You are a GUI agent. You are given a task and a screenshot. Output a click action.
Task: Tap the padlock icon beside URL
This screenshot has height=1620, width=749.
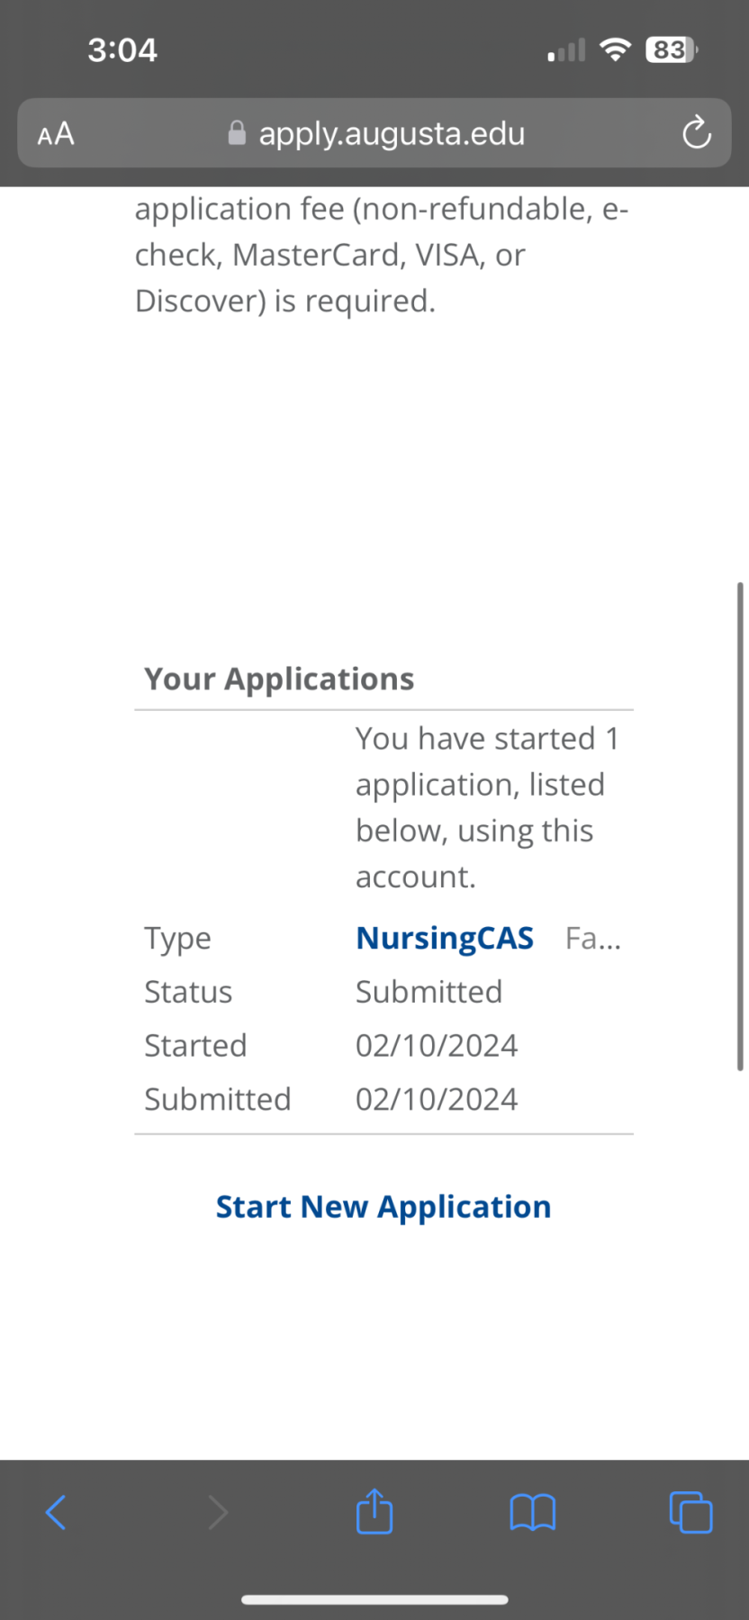coord(237,133)
